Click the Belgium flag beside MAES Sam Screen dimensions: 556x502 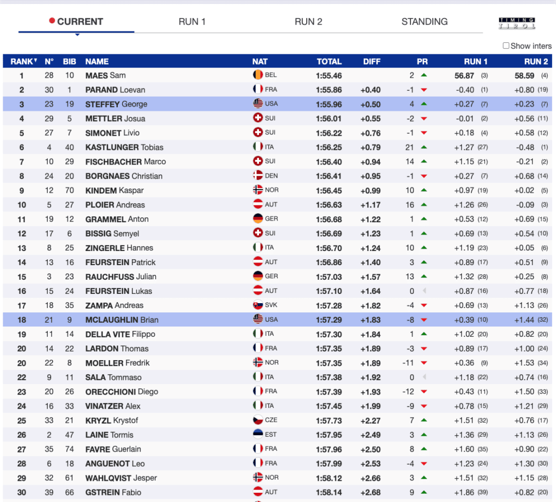click(258, 75)
